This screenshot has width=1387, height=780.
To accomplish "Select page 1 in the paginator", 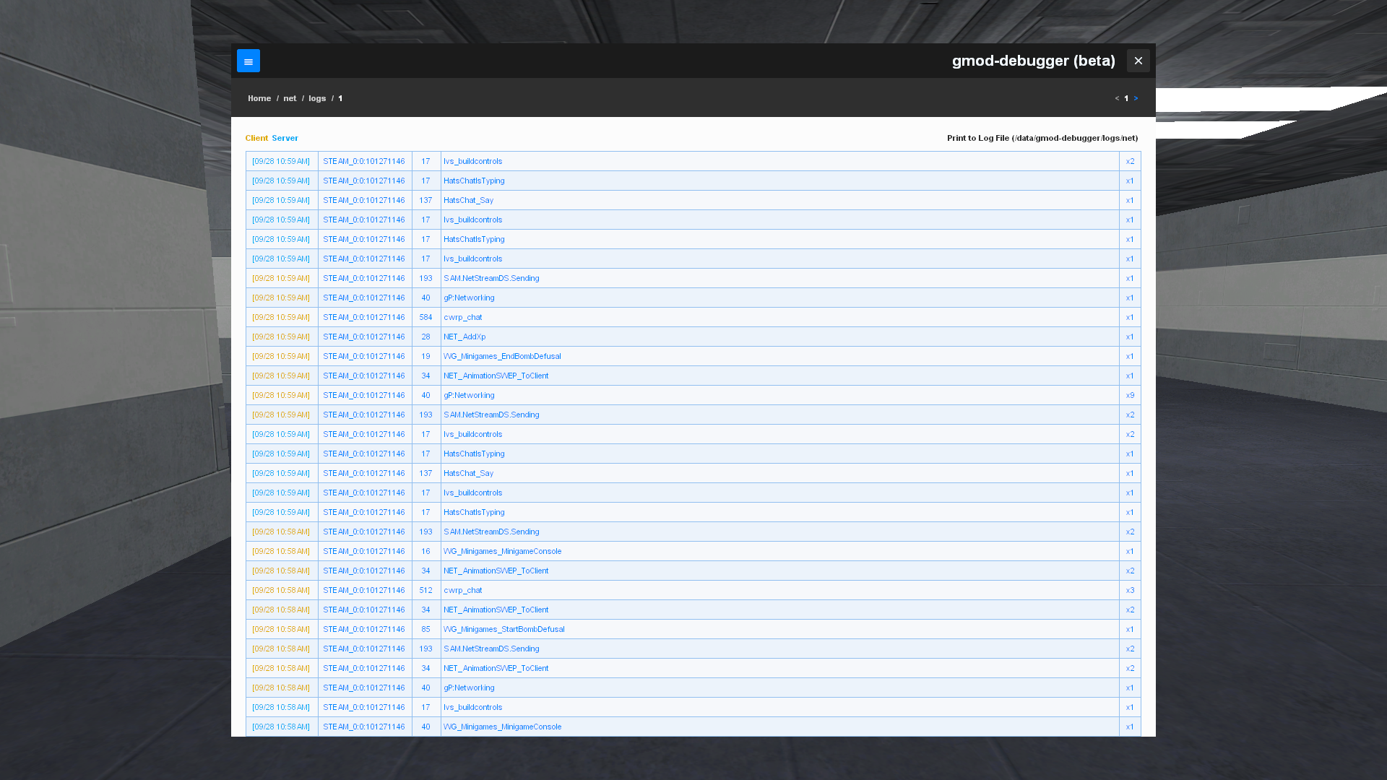I will click(x=1126, y=98).
